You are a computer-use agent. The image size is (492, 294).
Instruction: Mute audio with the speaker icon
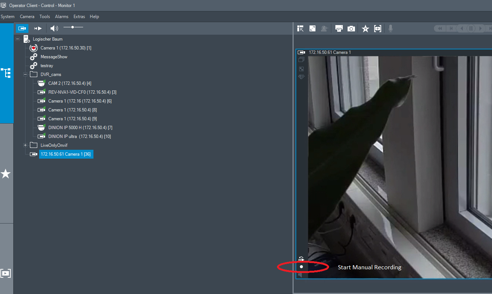pos(55,28)
